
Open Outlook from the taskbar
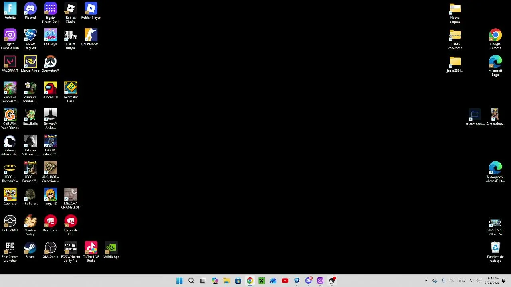coord(273,281)
